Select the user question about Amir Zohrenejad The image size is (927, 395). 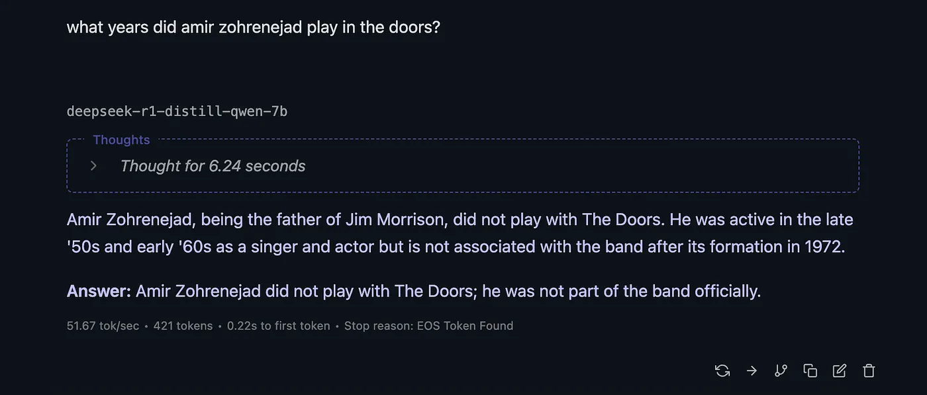coord(253,26)
